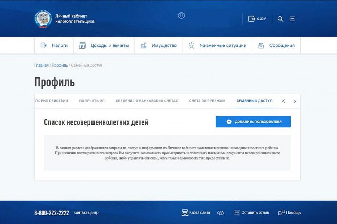
Task: Click the sitemap icon in the footer
Action: pos(185,212)
